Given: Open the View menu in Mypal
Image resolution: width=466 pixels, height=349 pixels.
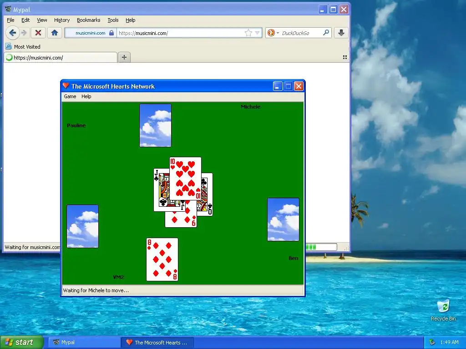Looking at the screenshot, I should (x=42, y=20).
